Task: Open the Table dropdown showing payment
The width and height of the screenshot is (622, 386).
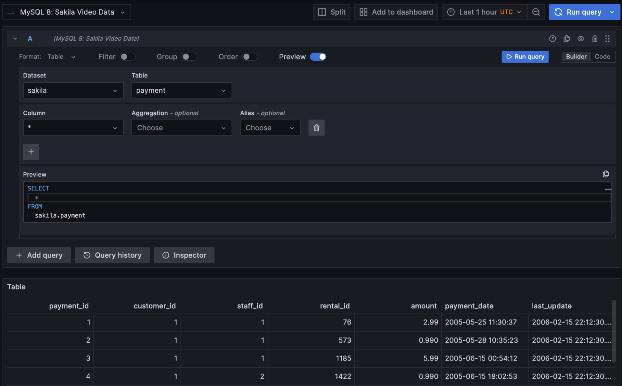Action: pyautogui.click(x=181, y=90)
